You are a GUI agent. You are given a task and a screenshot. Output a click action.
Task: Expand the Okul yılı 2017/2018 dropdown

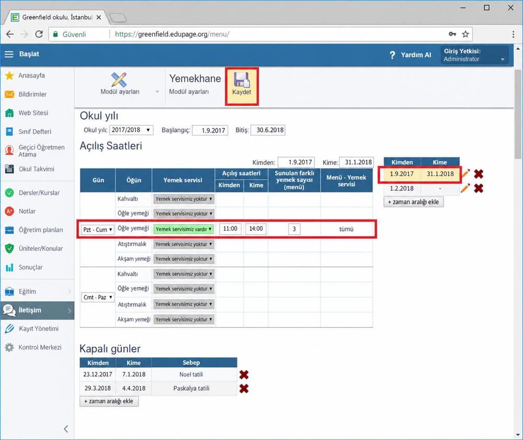[x=131, y=130]
